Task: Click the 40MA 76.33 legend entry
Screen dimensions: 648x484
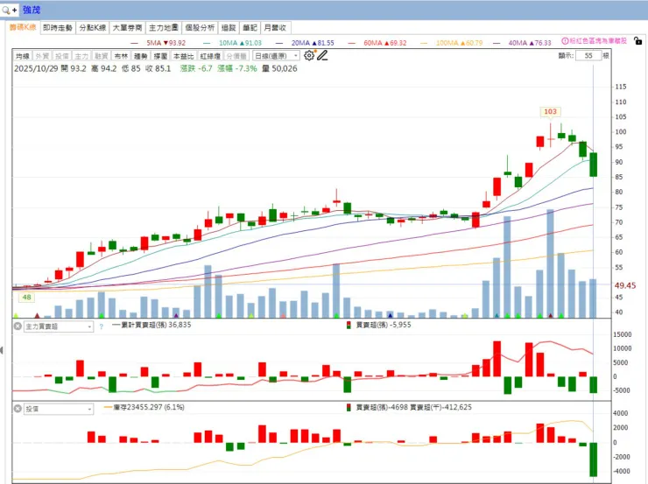Action: pyautogui.click(x=523, y=43)
